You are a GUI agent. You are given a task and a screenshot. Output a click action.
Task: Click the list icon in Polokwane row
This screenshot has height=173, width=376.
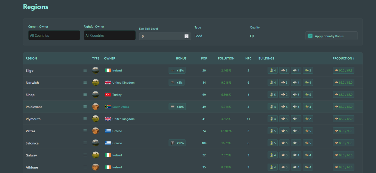(x=85, y=107)
